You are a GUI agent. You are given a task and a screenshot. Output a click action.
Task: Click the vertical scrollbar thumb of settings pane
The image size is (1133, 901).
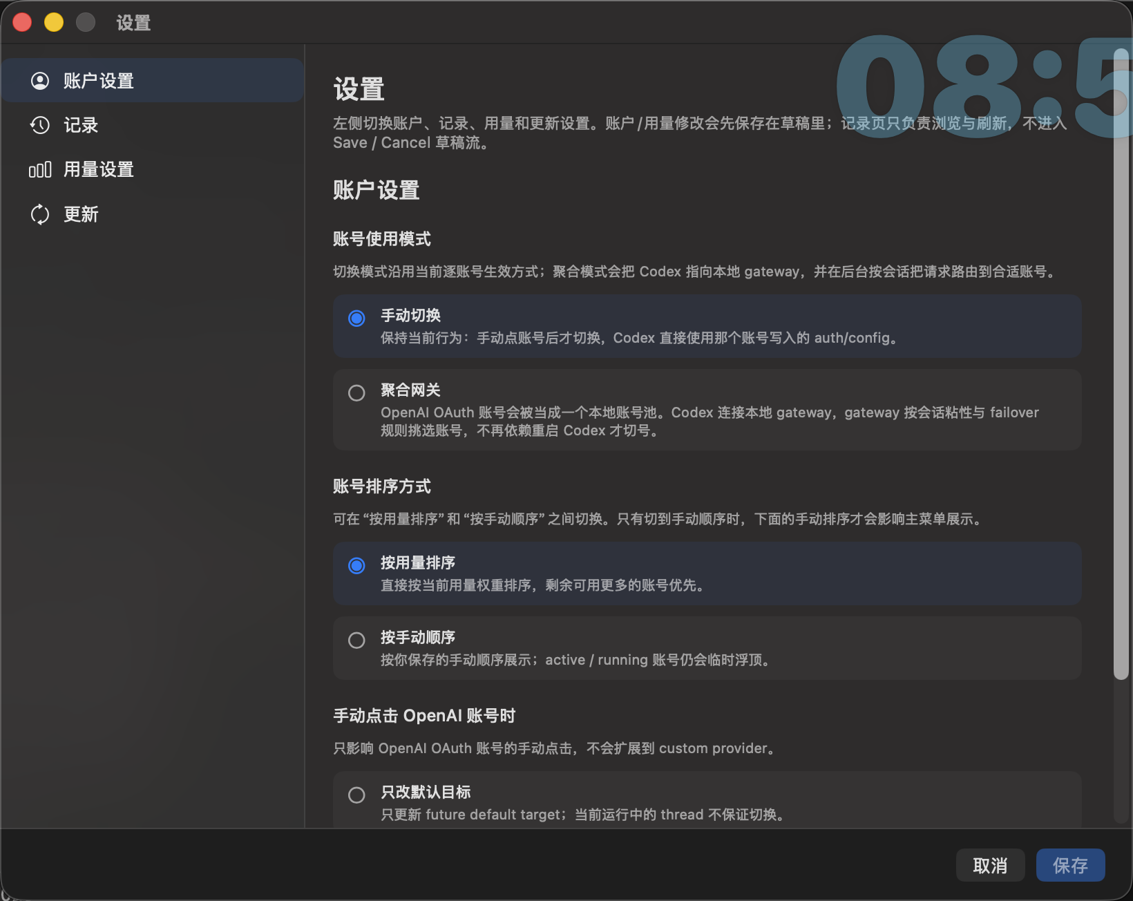(x=1121, y=365)
